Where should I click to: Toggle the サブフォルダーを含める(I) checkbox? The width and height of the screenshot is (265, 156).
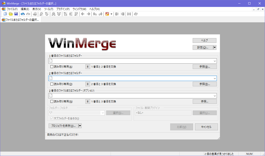[52, 119]
